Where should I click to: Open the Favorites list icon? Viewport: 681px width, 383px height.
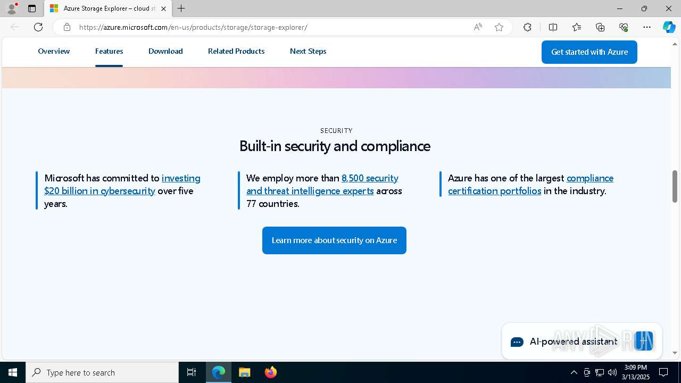(x=577, y=27)
